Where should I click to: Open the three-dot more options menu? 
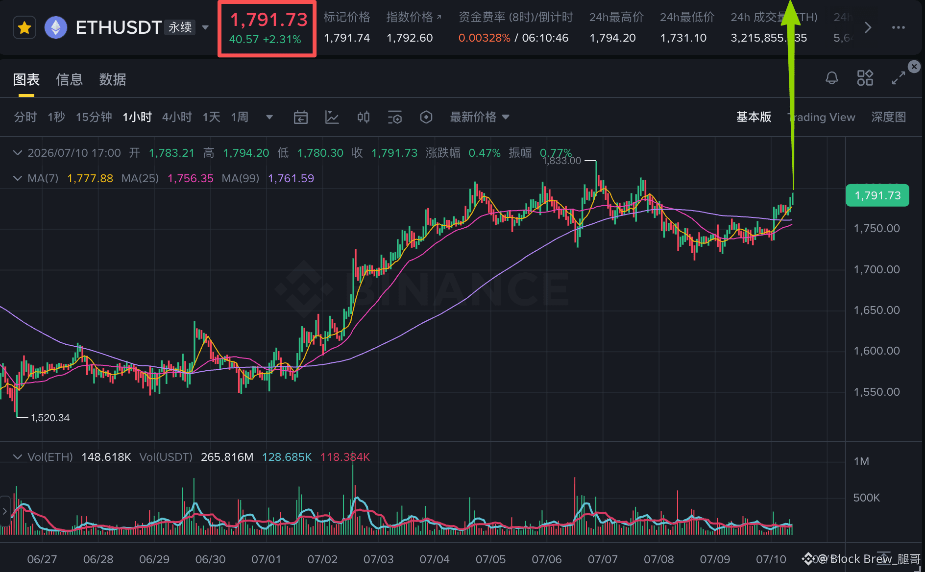(x=898, y=27)
